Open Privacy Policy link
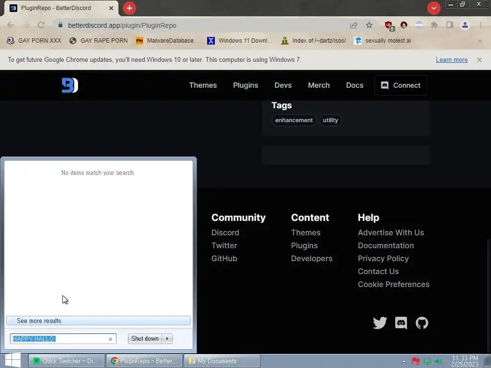Viewport: 491px width, 368px height. click(383, 258)
